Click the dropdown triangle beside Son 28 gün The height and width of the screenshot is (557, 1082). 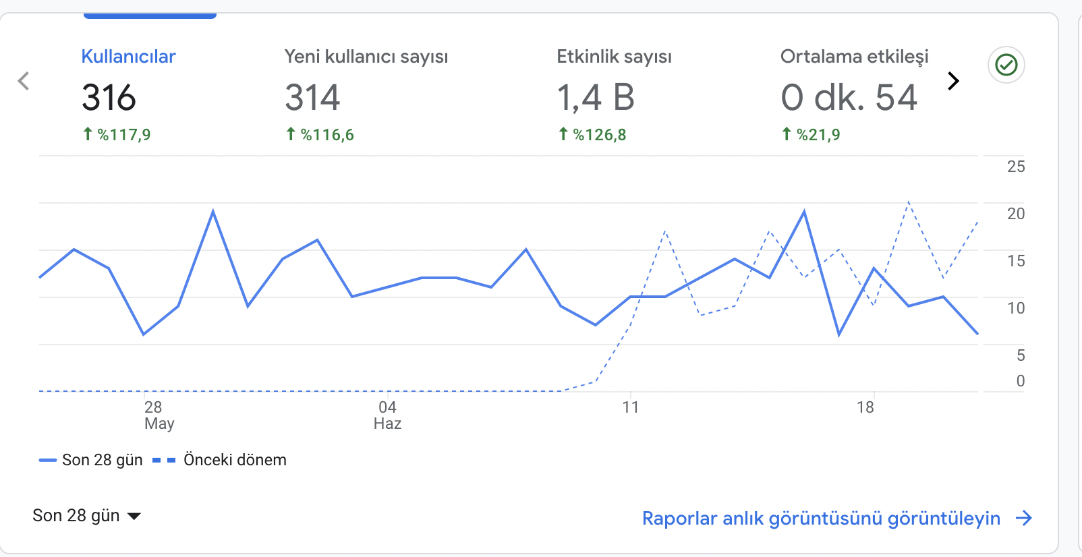coord(134,517)
